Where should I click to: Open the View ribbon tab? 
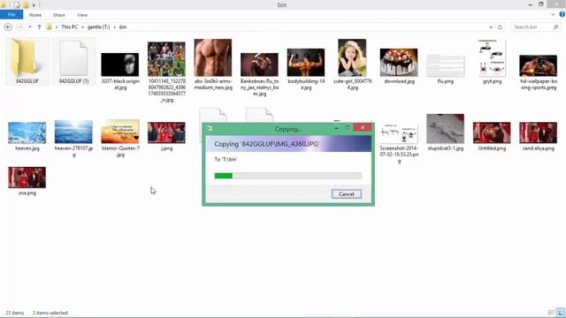[x=82, y=15]
